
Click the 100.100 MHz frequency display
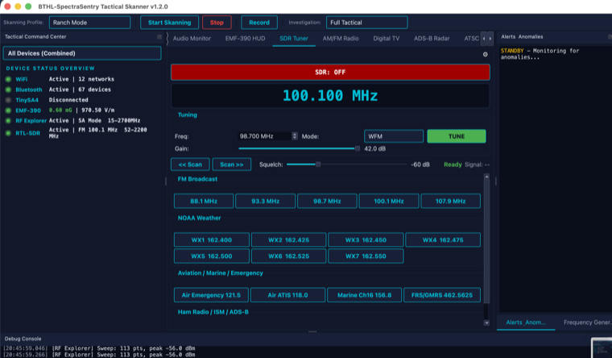coord(330,95)
